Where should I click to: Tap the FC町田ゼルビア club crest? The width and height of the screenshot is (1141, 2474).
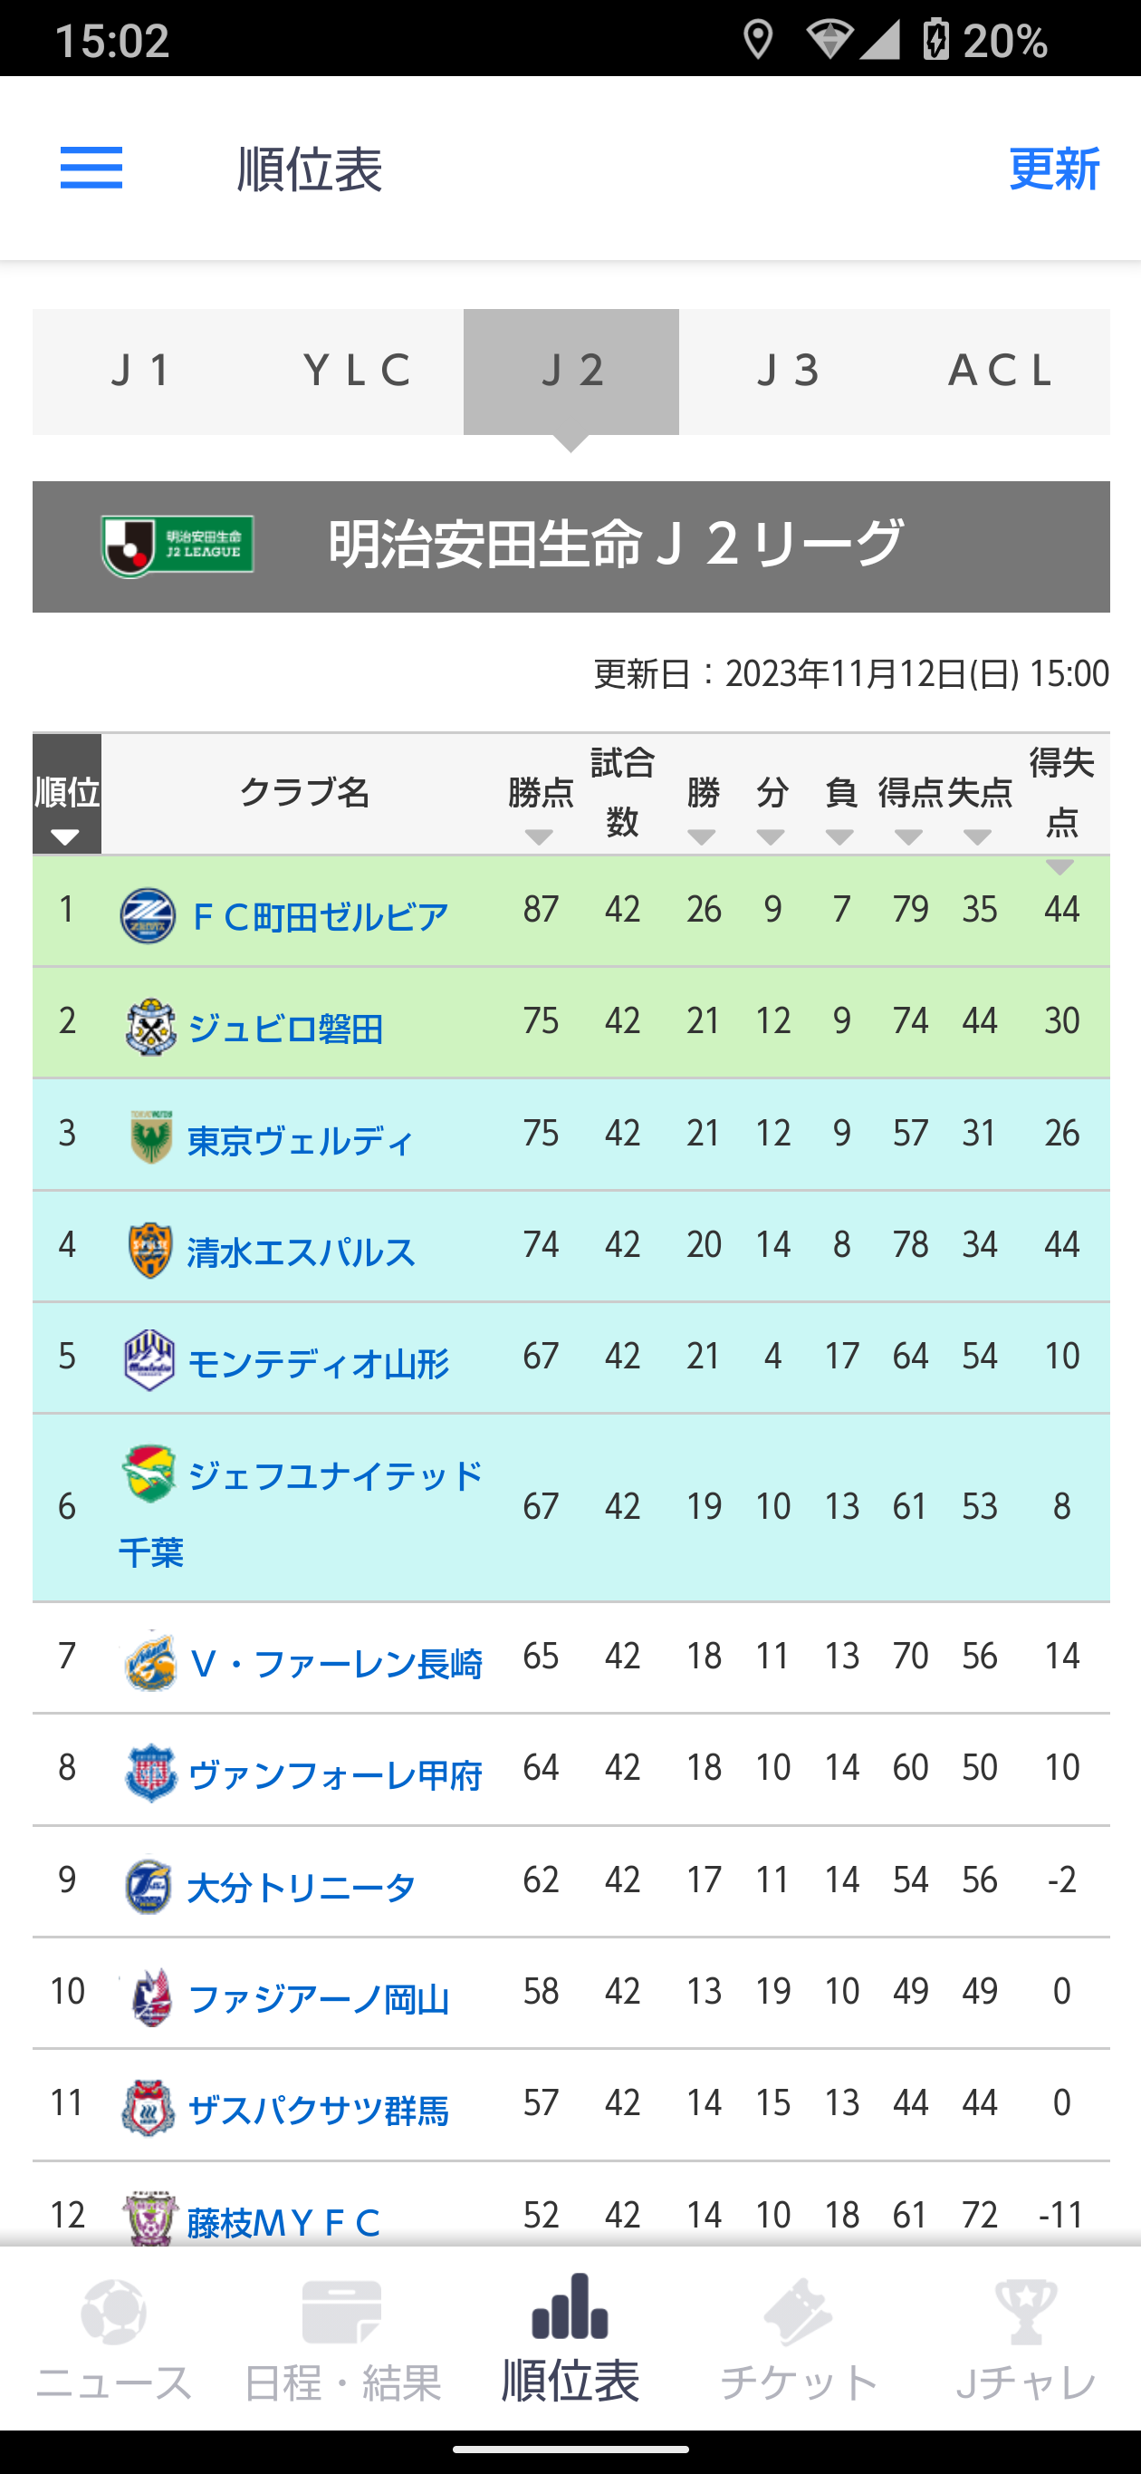point(148,915)
